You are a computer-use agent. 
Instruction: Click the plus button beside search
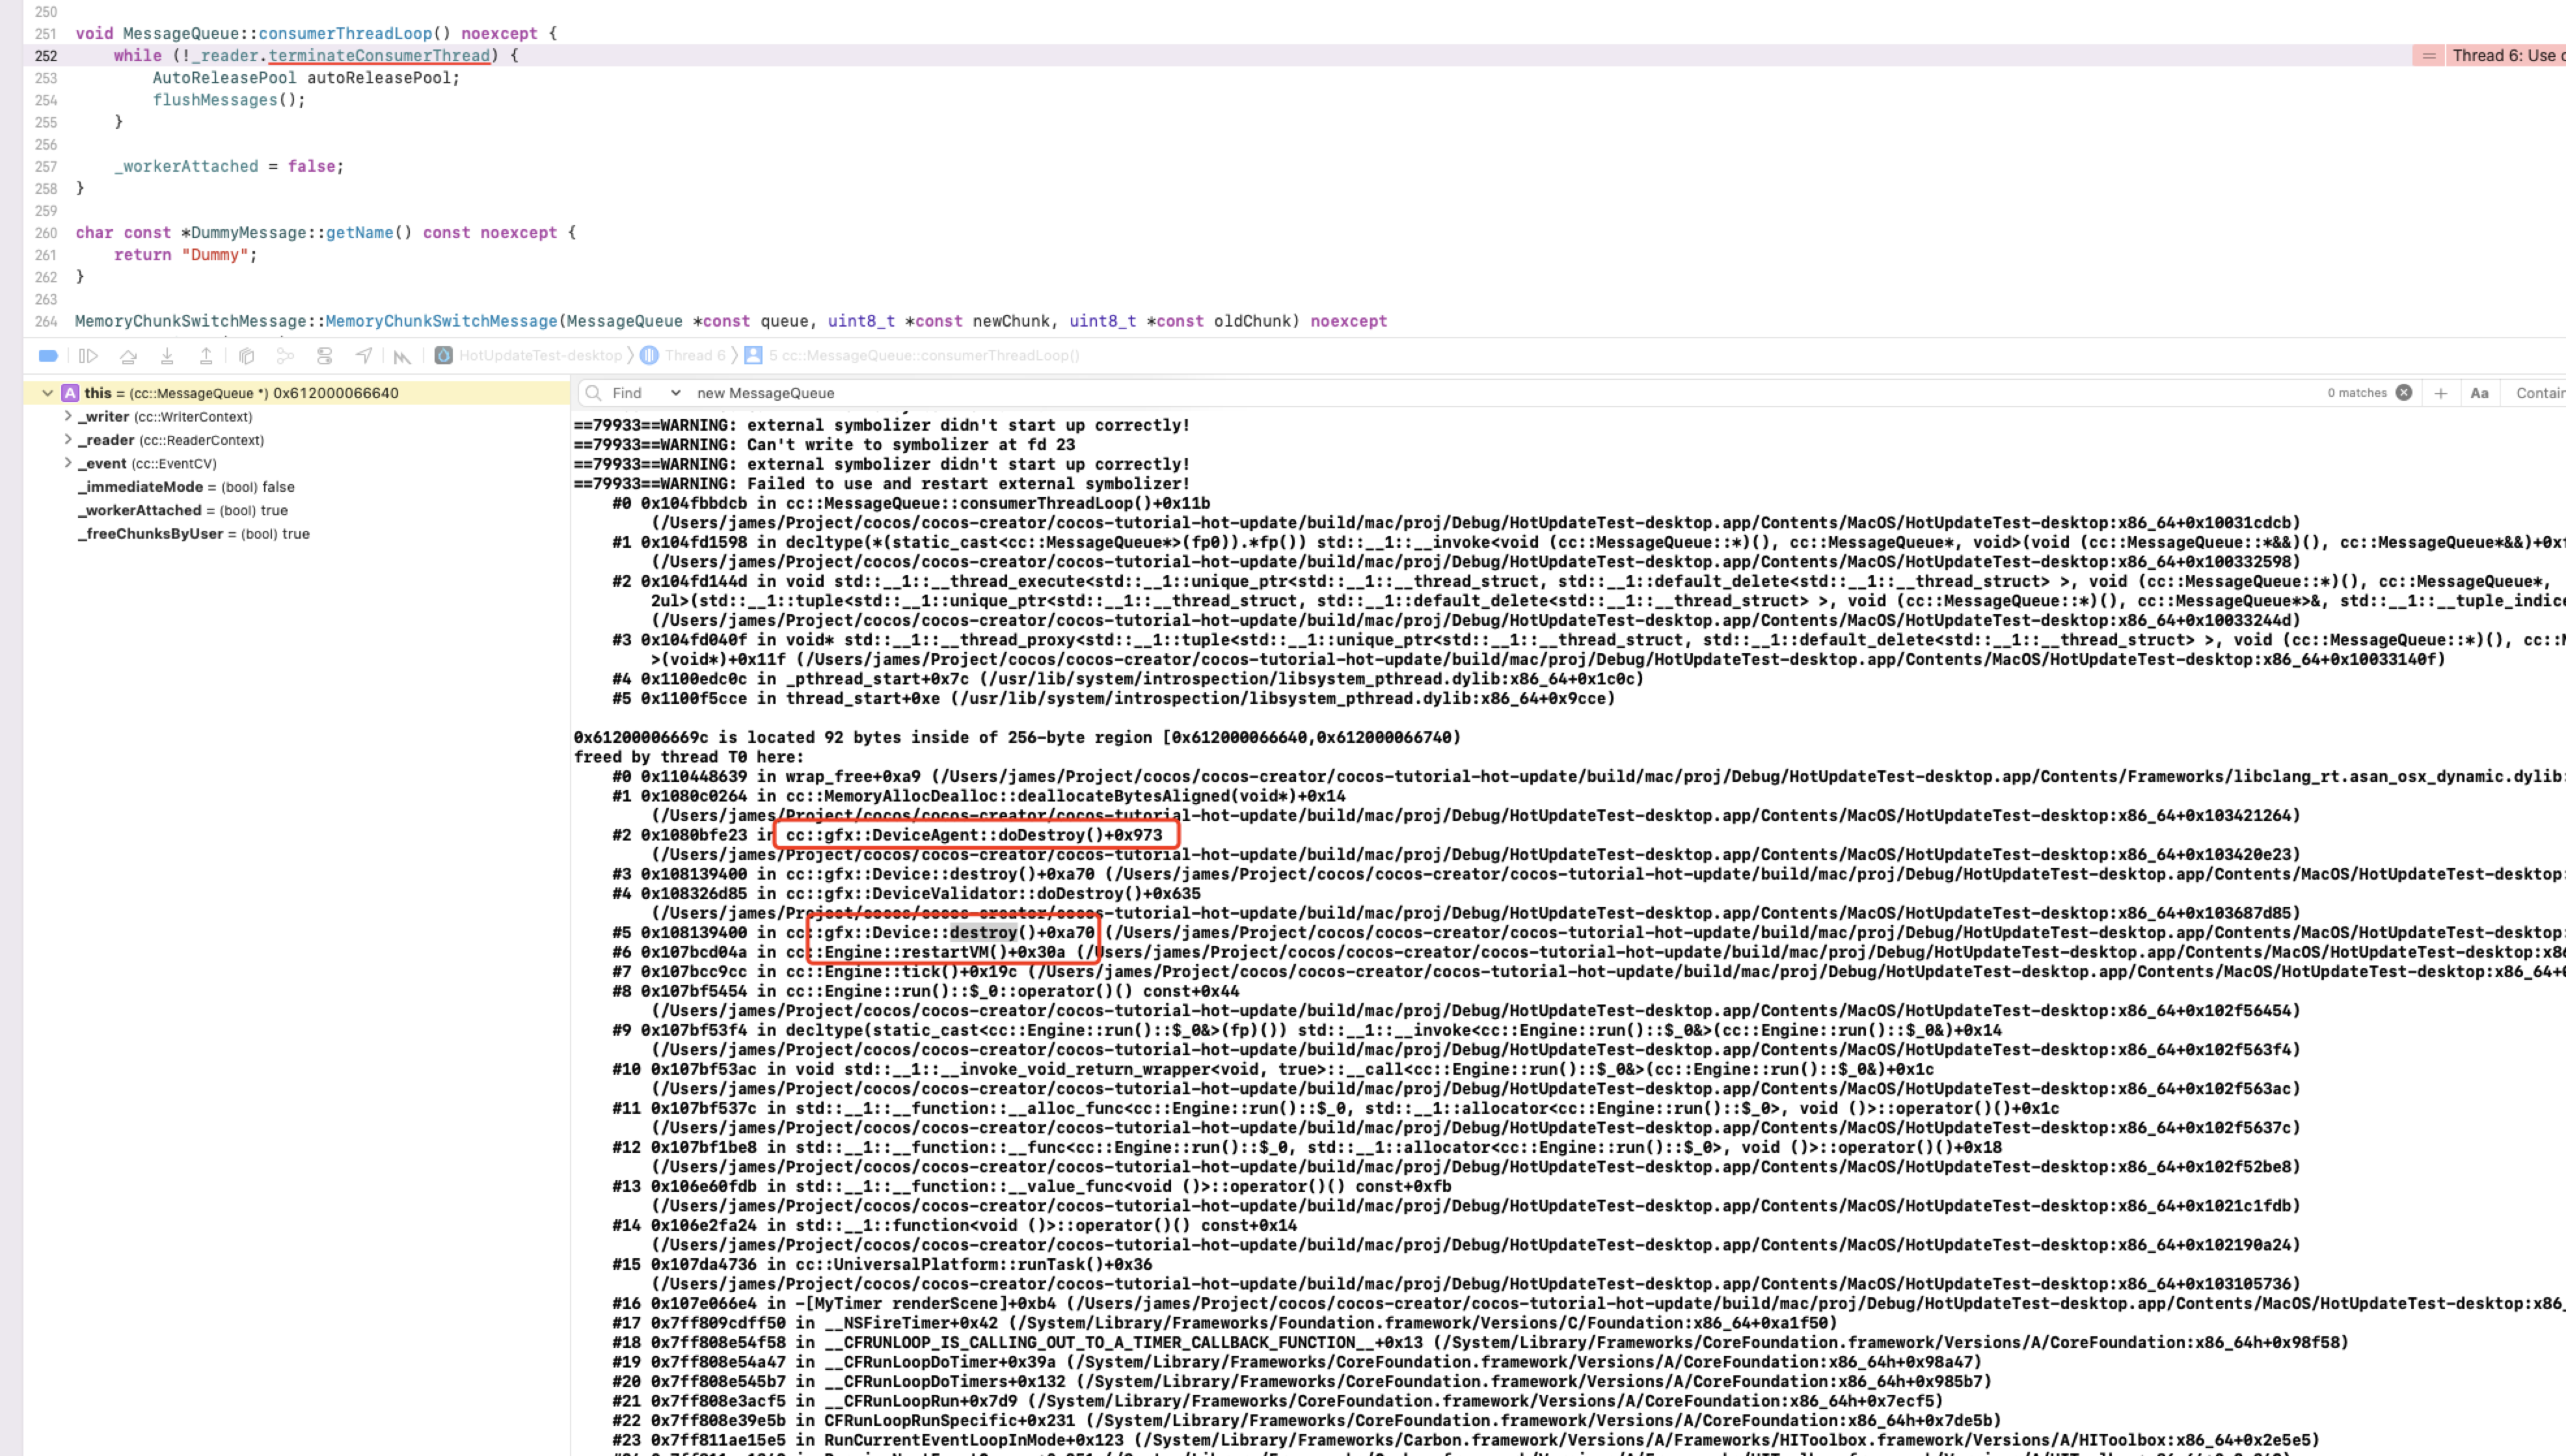pos(2440,393)
